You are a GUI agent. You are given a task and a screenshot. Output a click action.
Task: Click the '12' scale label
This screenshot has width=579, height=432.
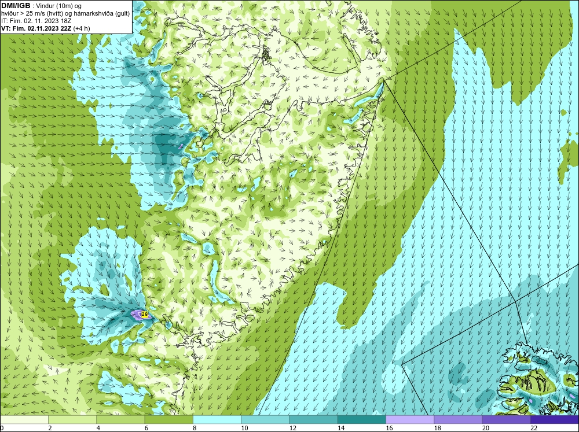click(293, 428)
